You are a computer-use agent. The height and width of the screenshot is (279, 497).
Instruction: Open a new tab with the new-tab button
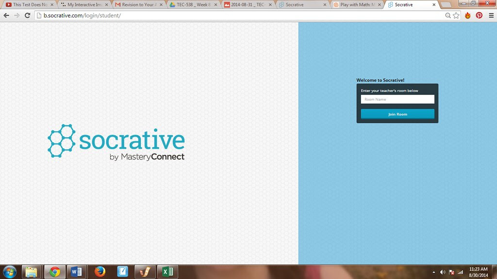point(446,5)
